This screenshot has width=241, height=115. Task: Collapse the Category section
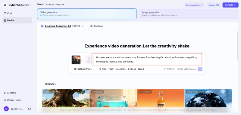click(55, 5)
